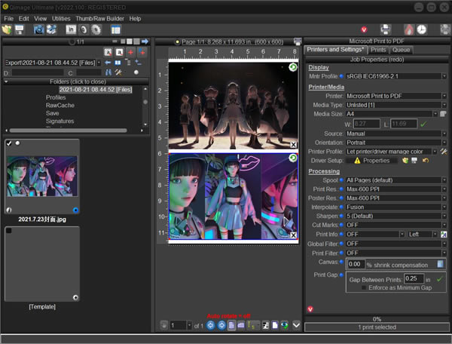Click the red V badge in top toolbar

pos(364,29)
